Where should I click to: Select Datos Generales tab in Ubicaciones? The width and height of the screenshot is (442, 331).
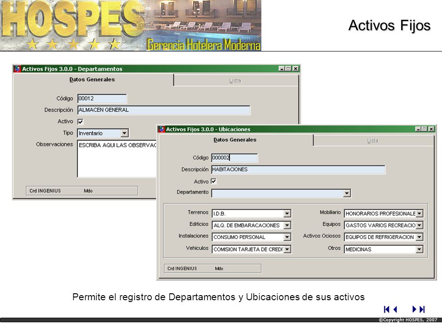coord(235,140)
